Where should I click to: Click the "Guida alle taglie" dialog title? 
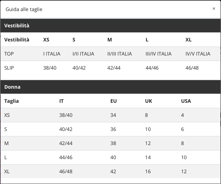point(24,9)
